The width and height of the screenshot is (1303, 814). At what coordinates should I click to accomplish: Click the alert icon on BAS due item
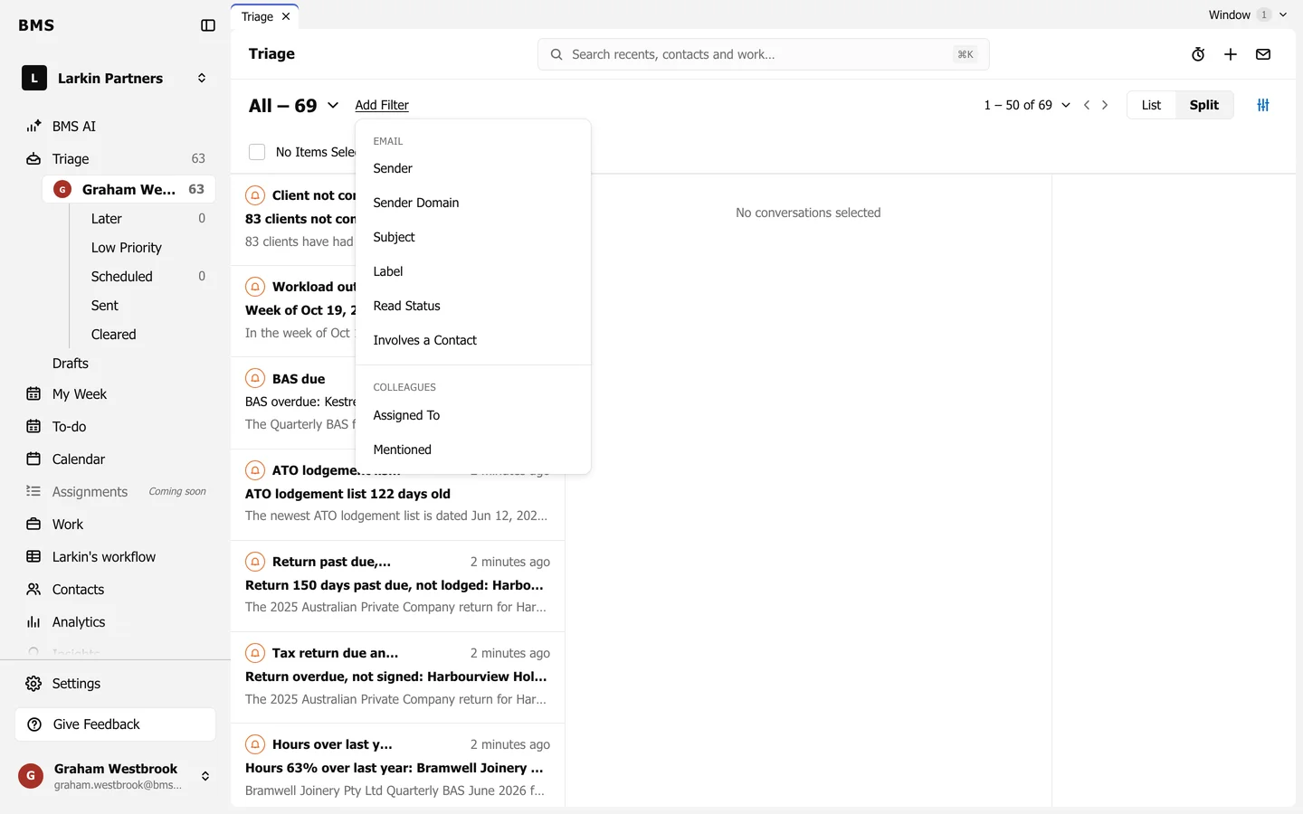pyautogui.click(x=255, y=379)
